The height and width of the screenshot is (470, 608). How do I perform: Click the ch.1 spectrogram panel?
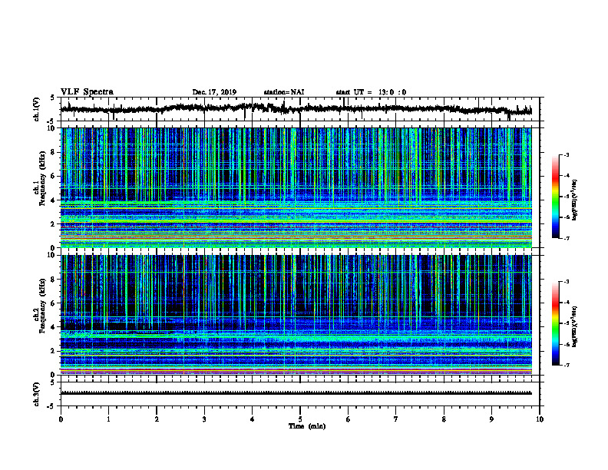click(296, 187)
